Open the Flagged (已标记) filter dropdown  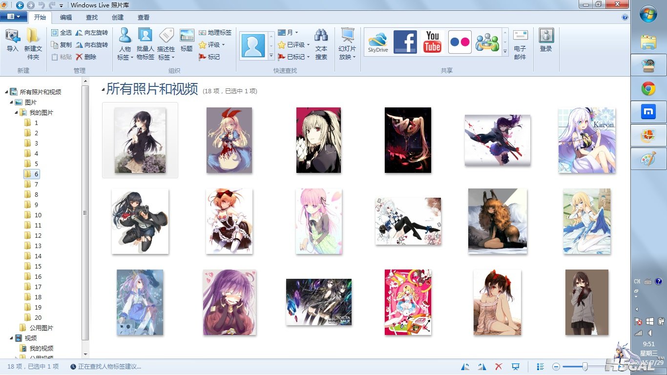(294, 57)
